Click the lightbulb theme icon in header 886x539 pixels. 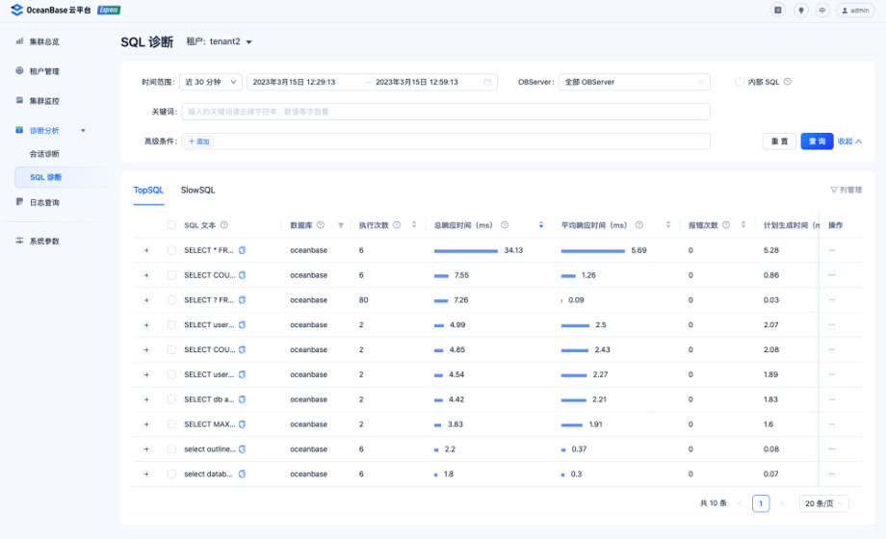click(x=800, y=10)
